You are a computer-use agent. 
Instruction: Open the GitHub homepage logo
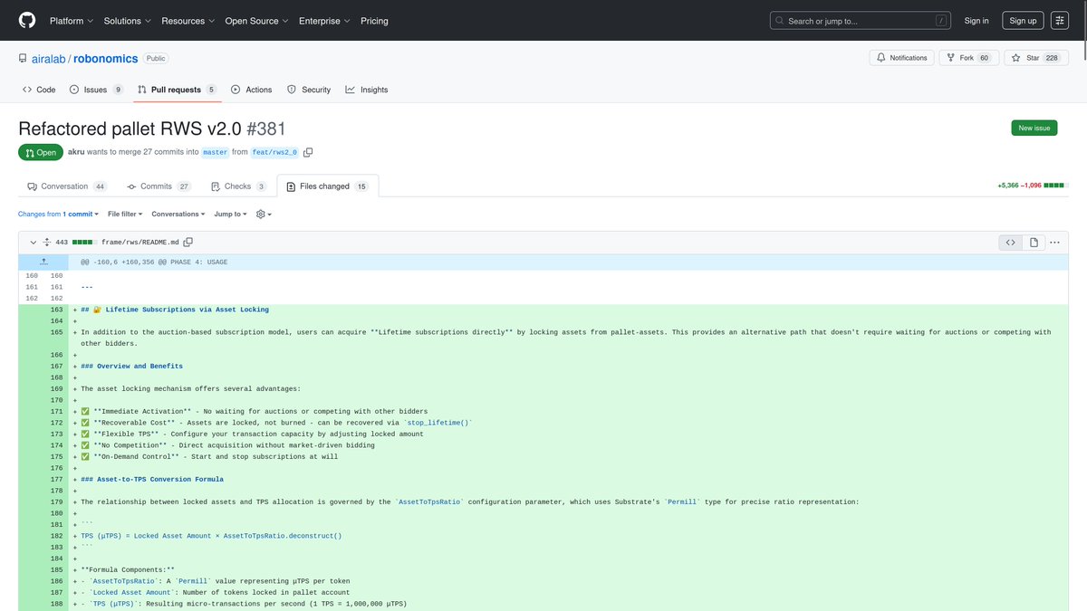pos(27,20)
